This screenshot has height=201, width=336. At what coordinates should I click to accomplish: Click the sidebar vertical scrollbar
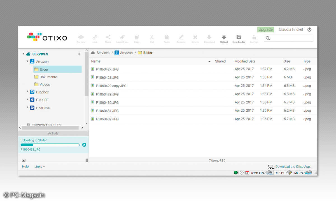(x=86, y=75)
